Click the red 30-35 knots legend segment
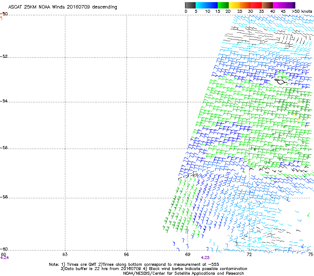The image size is (314, 276). (256, 5)
